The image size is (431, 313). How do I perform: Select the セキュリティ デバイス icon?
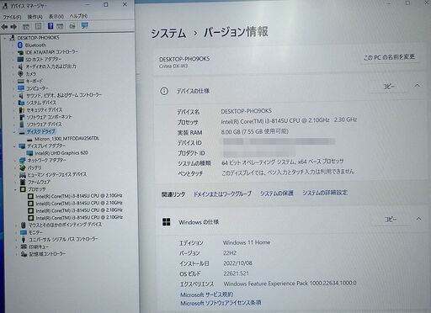(22, 110)
